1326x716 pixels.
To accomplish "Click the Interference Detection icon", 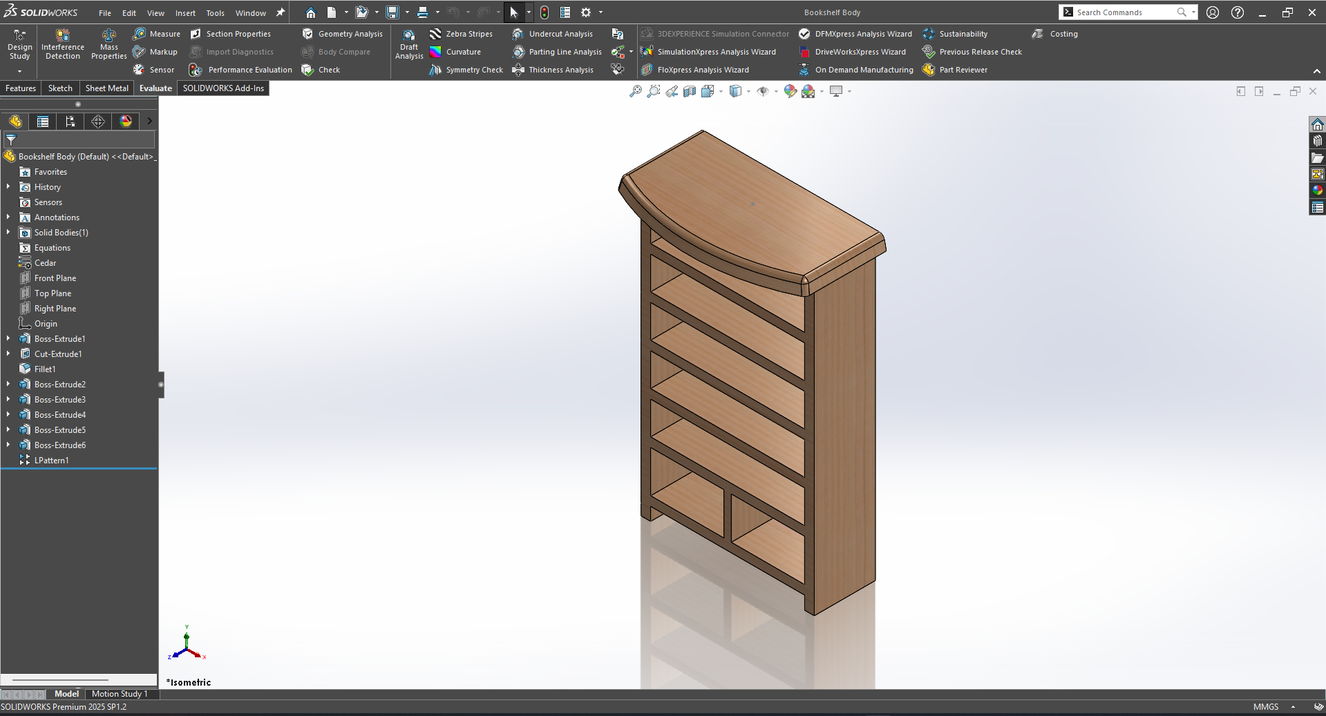I will (x=62, y=44).
